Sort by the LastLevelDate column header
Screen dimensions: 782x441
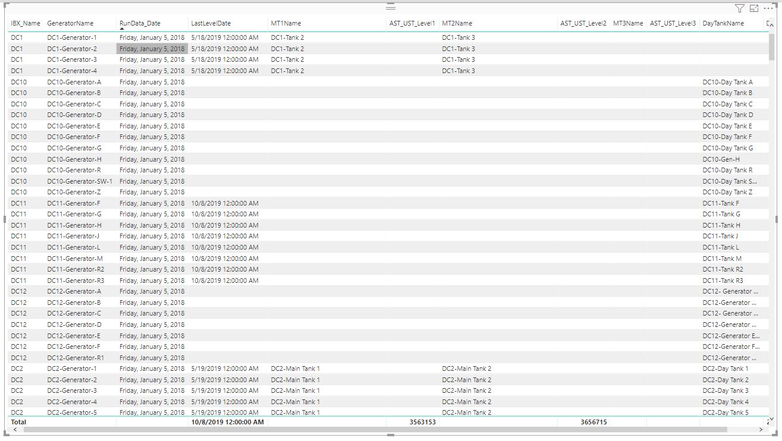(x=211, y=23)
